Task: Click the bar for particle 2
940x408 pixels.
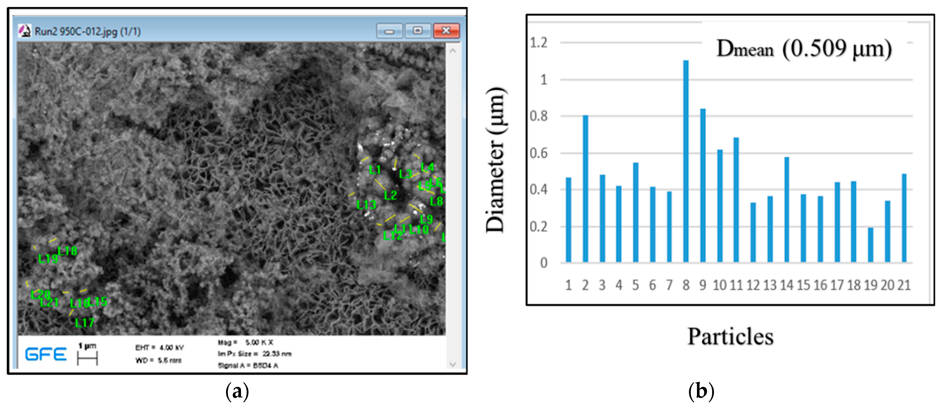Action: click(585, 188)
